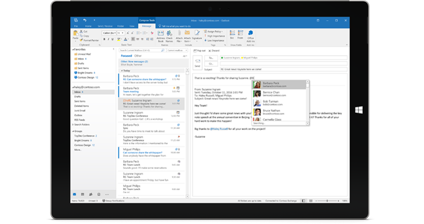
Task: Open Current Mailbox scope dropdown
Action: point(177,51)
